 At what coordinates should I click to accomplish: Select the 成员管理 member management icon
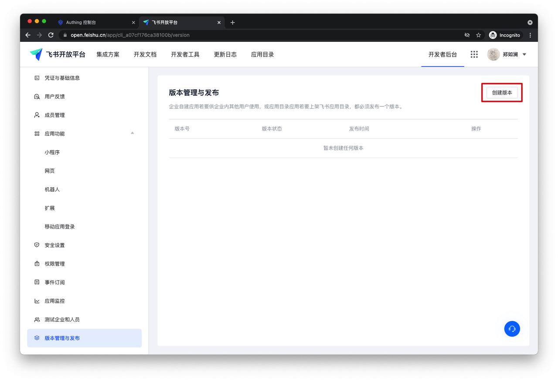[x=37, y=115]
